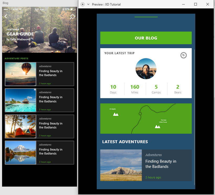Open the Badlands photo under Latest Adventures
Screen dimensions: 215x195
121,165
